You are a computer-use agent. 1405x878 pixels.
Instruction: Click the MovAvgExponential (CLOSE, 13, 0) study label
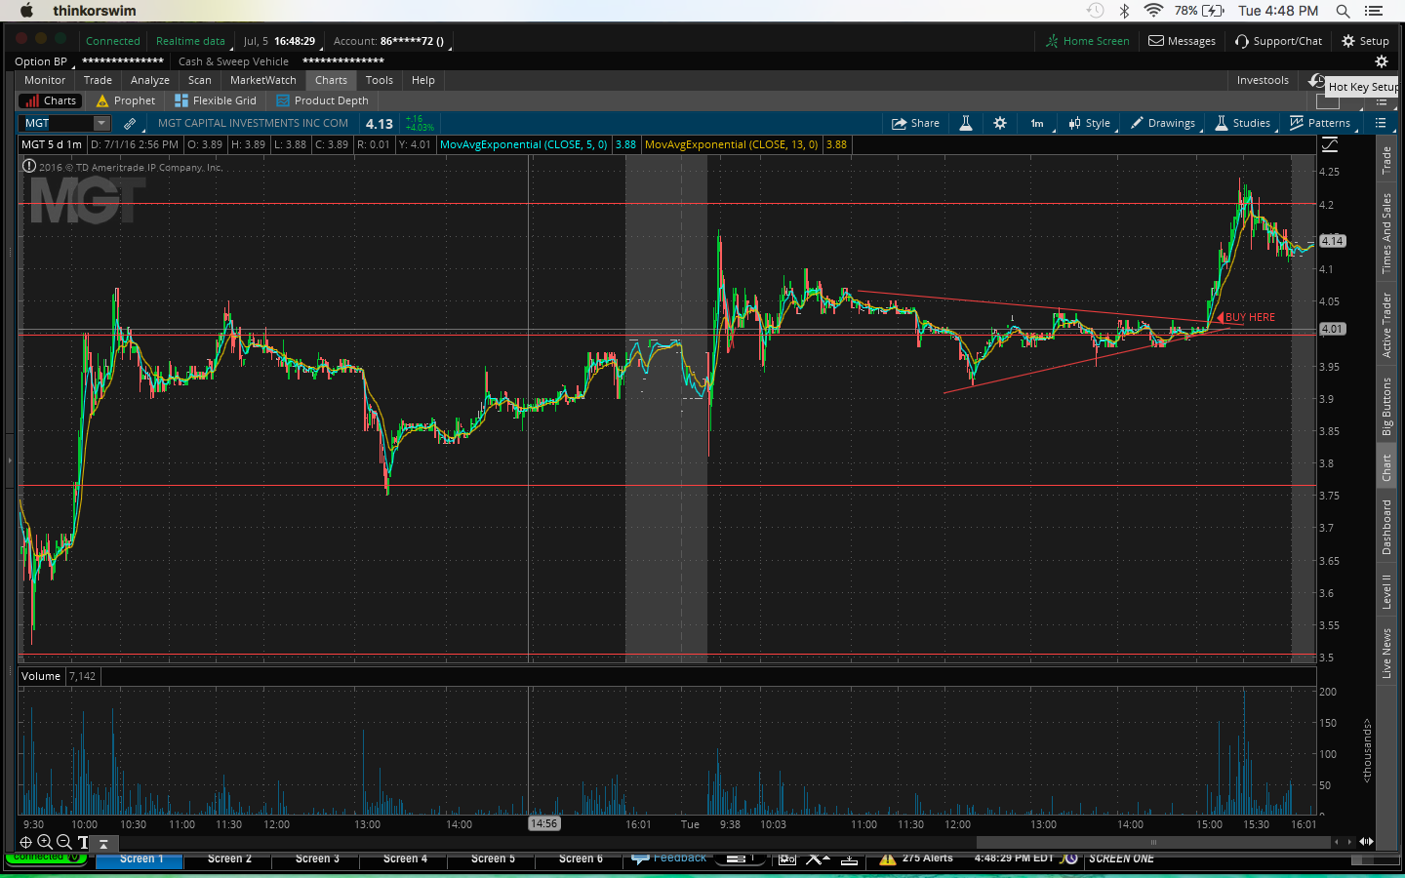pyautogui.click(x=732, y=144)
